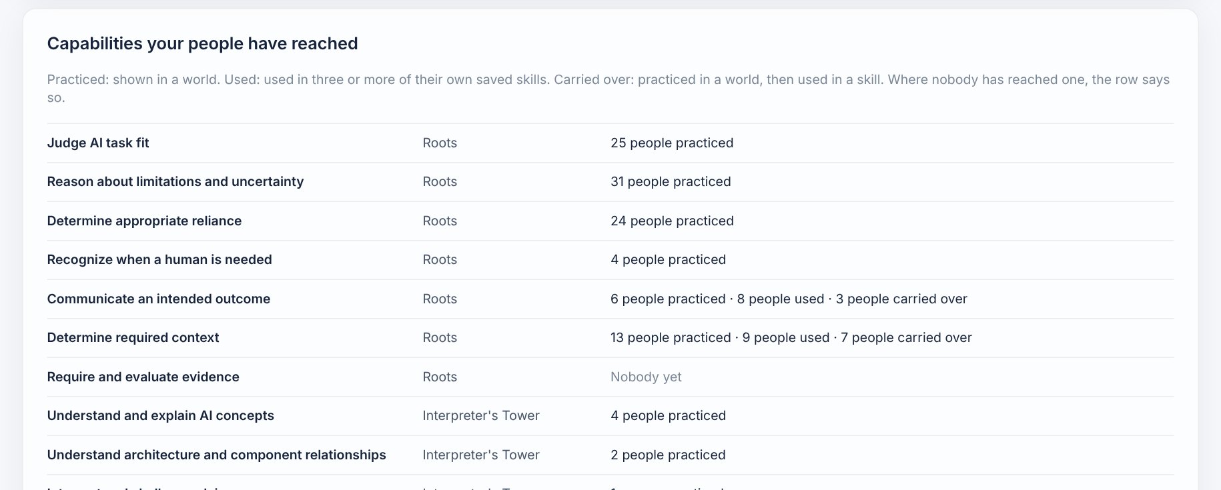Screen dimensions: 1221x490
Task: Click the "Nobody yet" status text
Action: (x=646, y=377)
